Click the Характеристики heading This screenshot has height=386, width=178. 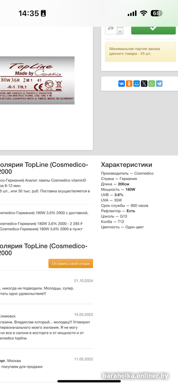coord(126,165)
